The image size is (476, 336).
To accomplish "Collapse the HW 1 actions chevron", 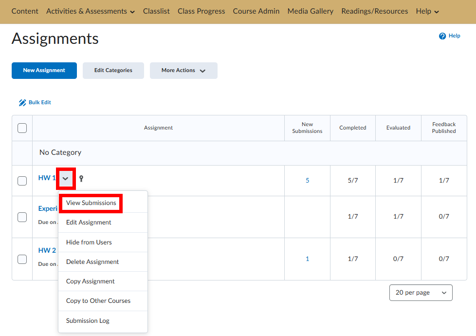I will point(66,179).
